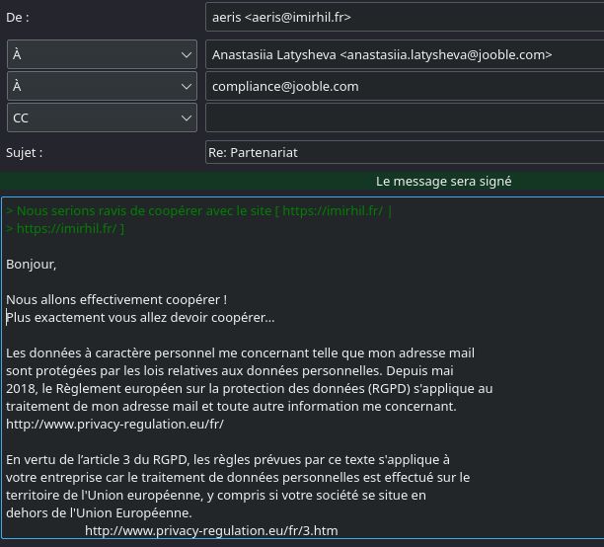Screen dimensions: 604x547
Task: Click the line 'Nous allons effectivement coopérer !'
Action: pos(116,299)
